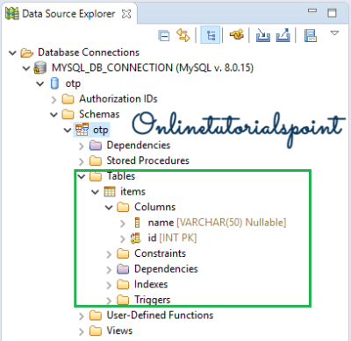Screen dimensions: 351x341
Task: Collapse the otp schema node
Action: click(x=68, y=130)
